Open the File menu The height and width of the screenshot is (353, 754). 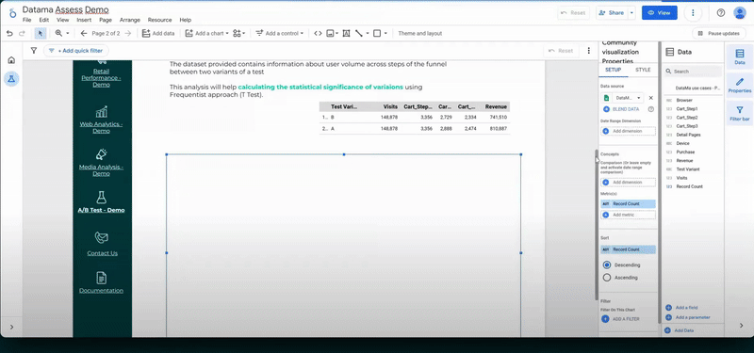(x=27, y=20)
